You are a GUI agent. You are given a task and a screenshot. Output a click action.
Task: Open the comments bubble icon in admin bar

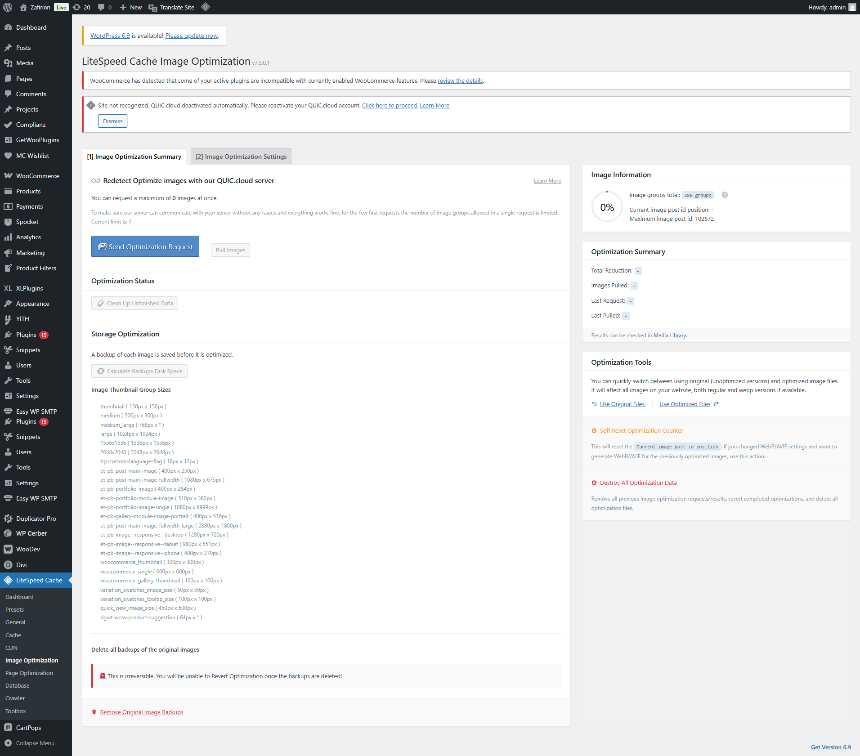point(104,7)
